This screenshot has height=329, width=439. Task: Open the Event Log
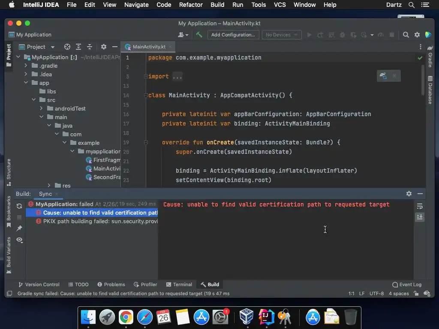coord(407,284)
